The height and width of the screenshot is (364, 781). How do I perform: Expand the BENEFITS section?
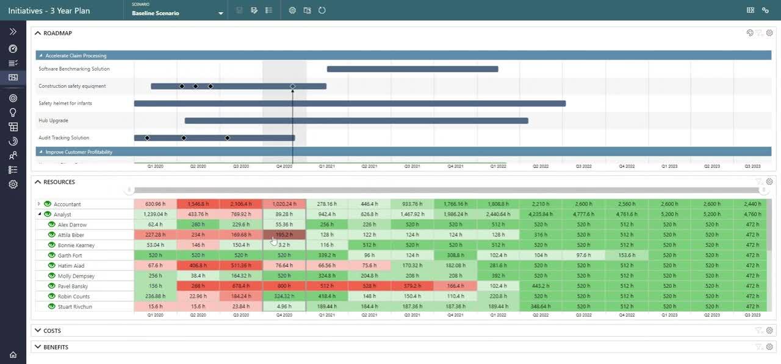(38, 347)
